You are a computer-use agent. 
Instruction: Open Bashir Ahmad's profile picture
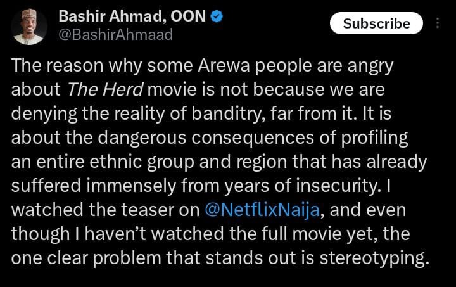pos(29,27)
